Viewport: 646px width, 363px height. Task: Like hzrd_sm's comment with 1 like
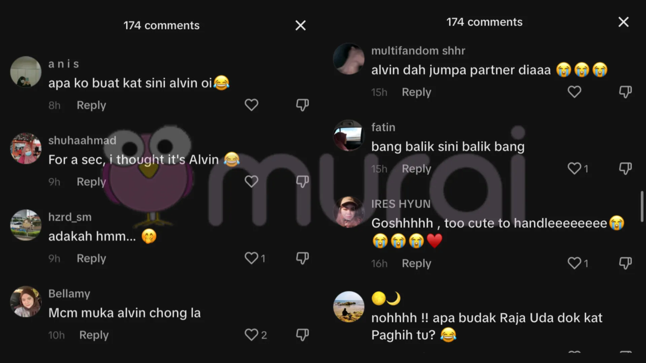click(251, 258)
